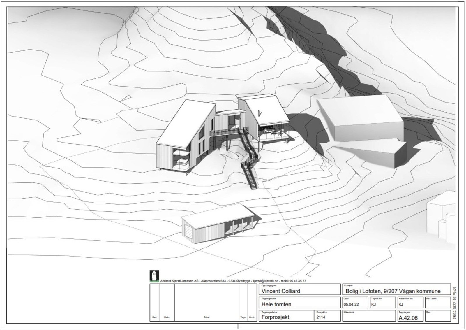Click the 'Rev' column header in revision table
This screenshot has height=330, width=466.
click(x=154, y=317)
